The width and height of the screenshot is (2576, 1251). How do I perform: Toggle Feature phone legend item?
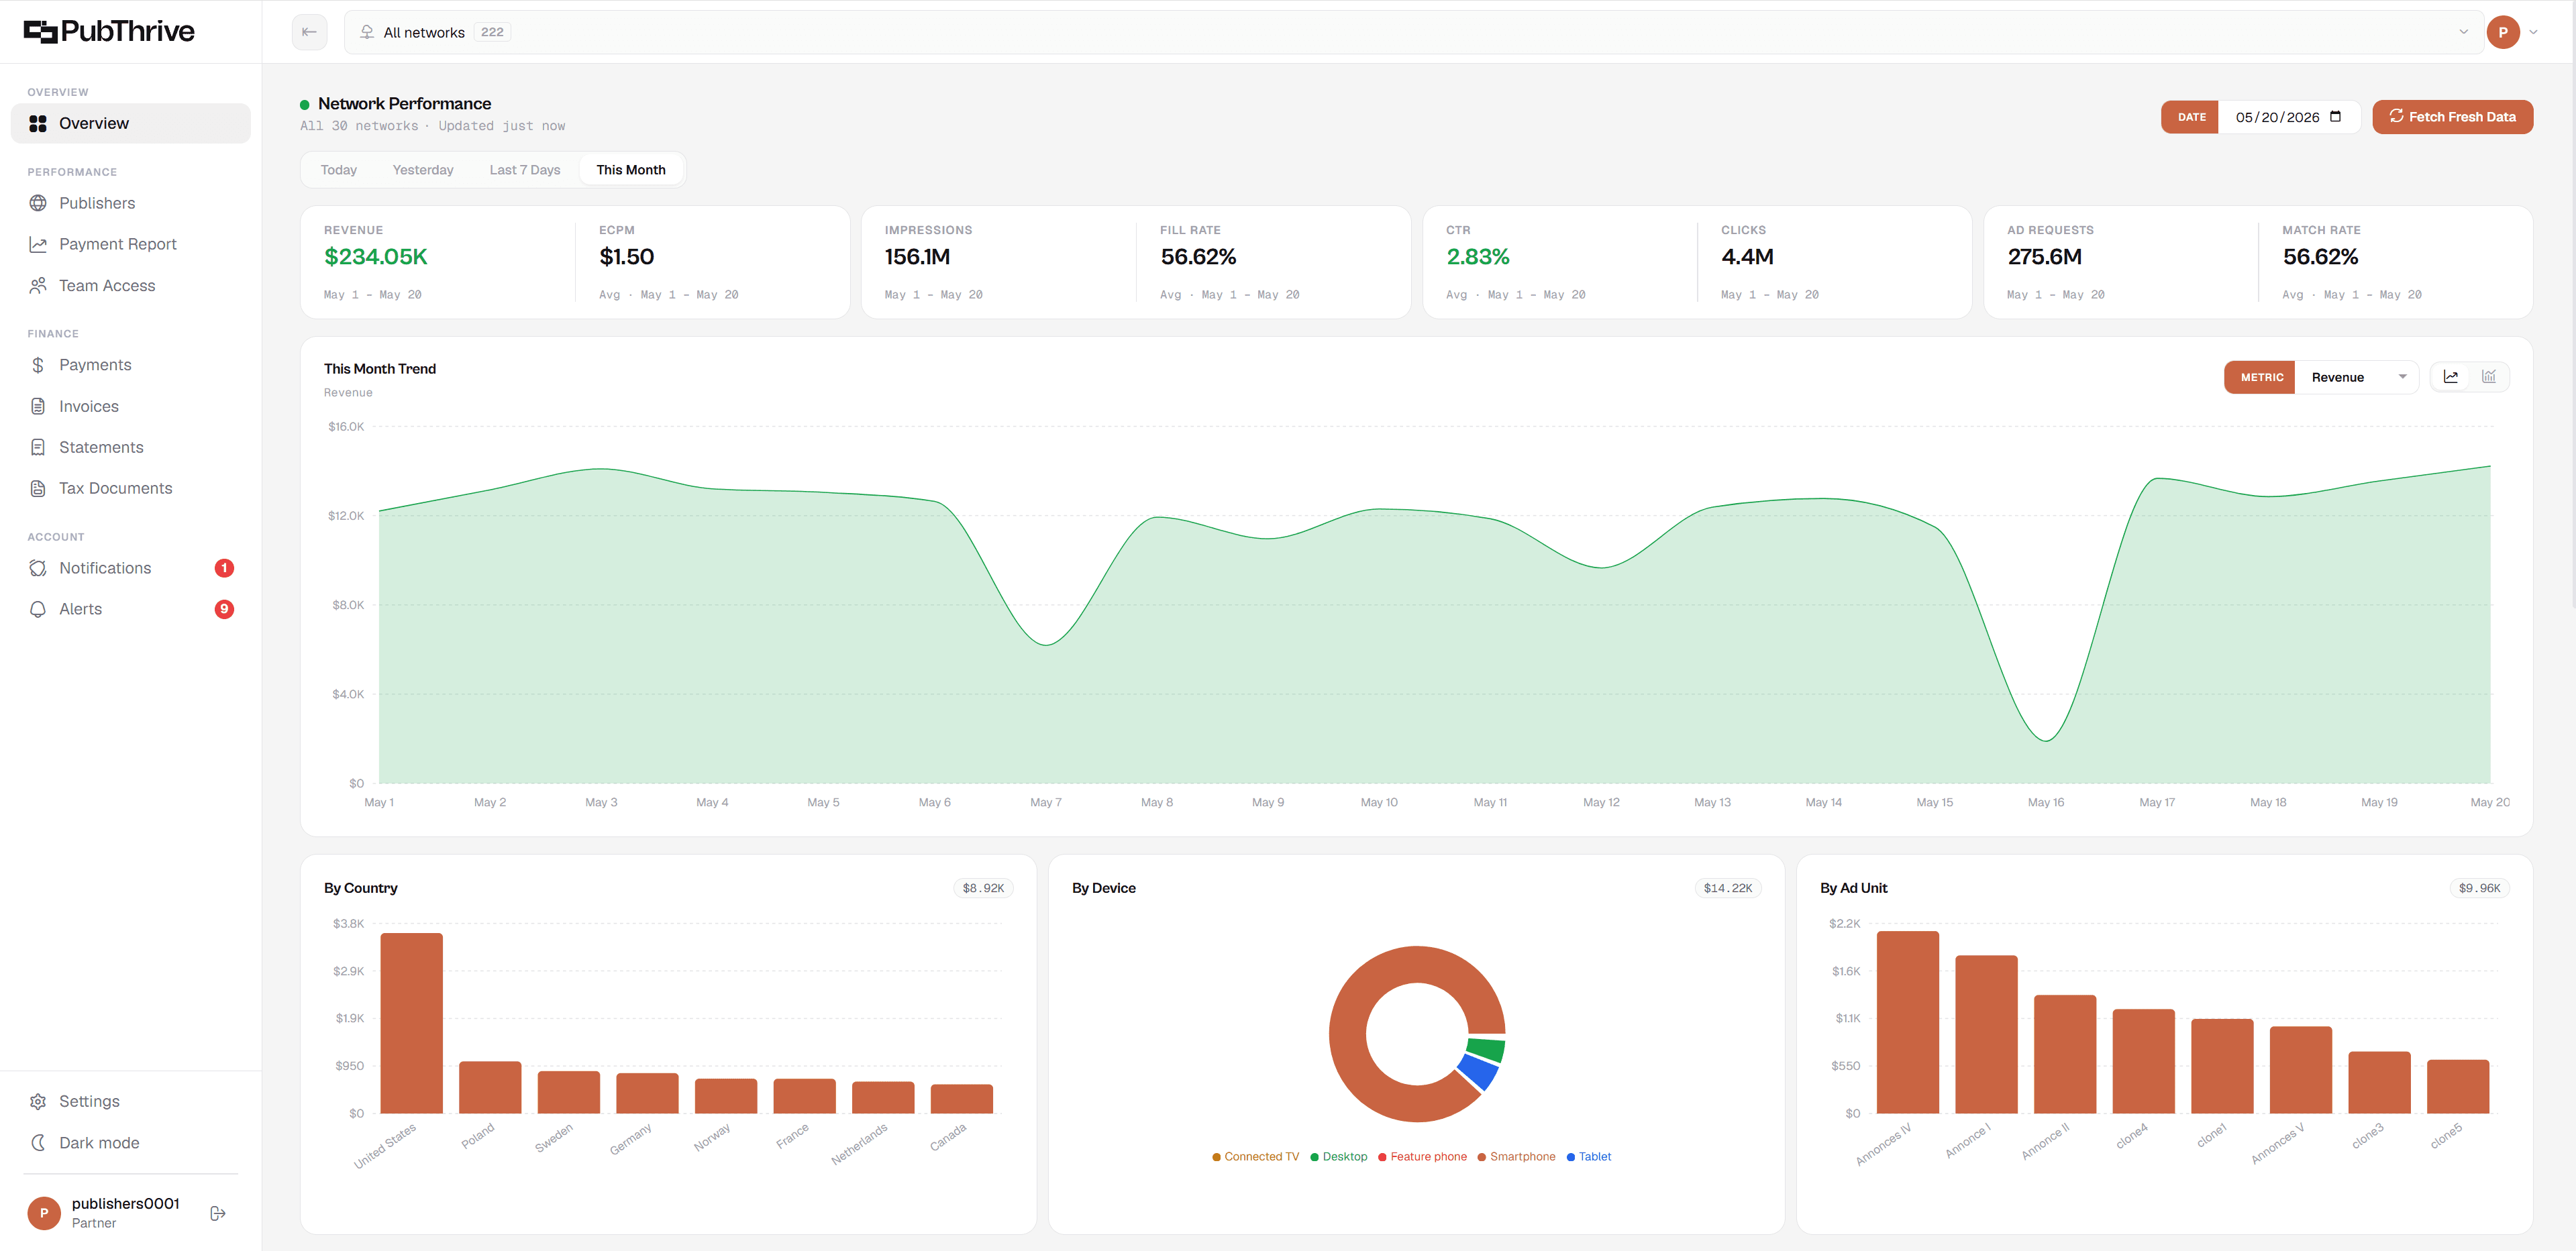point(1422,1157)
